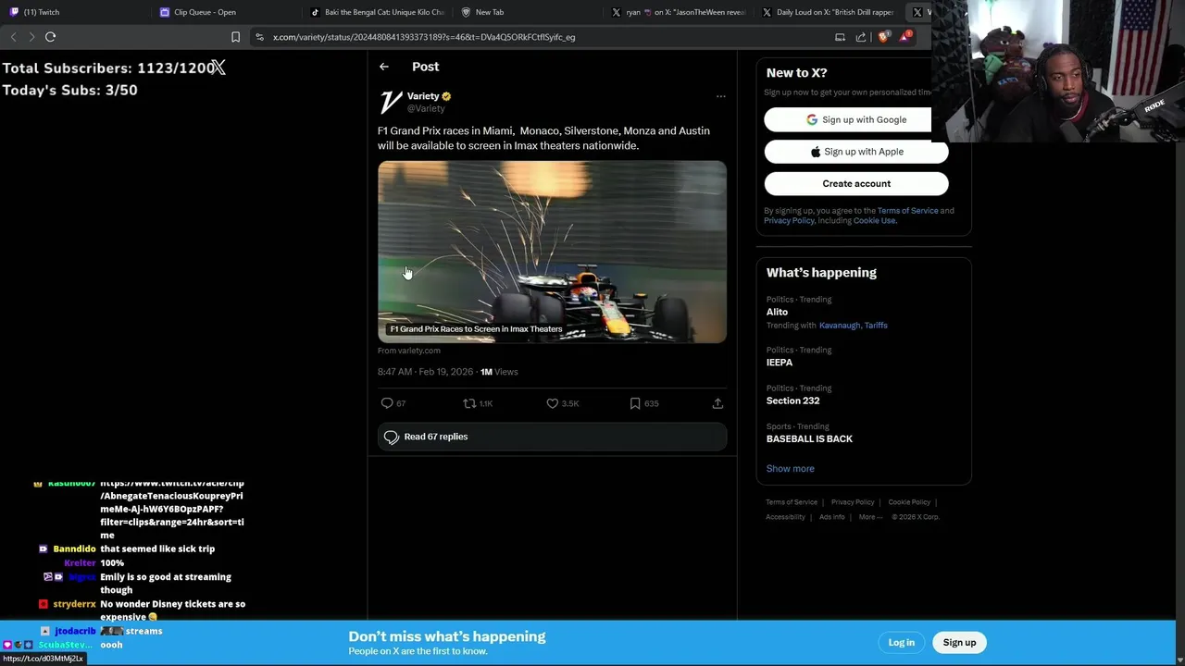Viewport: 1185px width, 666px height.
Task: Click Sign up in bottom banner
Action: [959, 642]
